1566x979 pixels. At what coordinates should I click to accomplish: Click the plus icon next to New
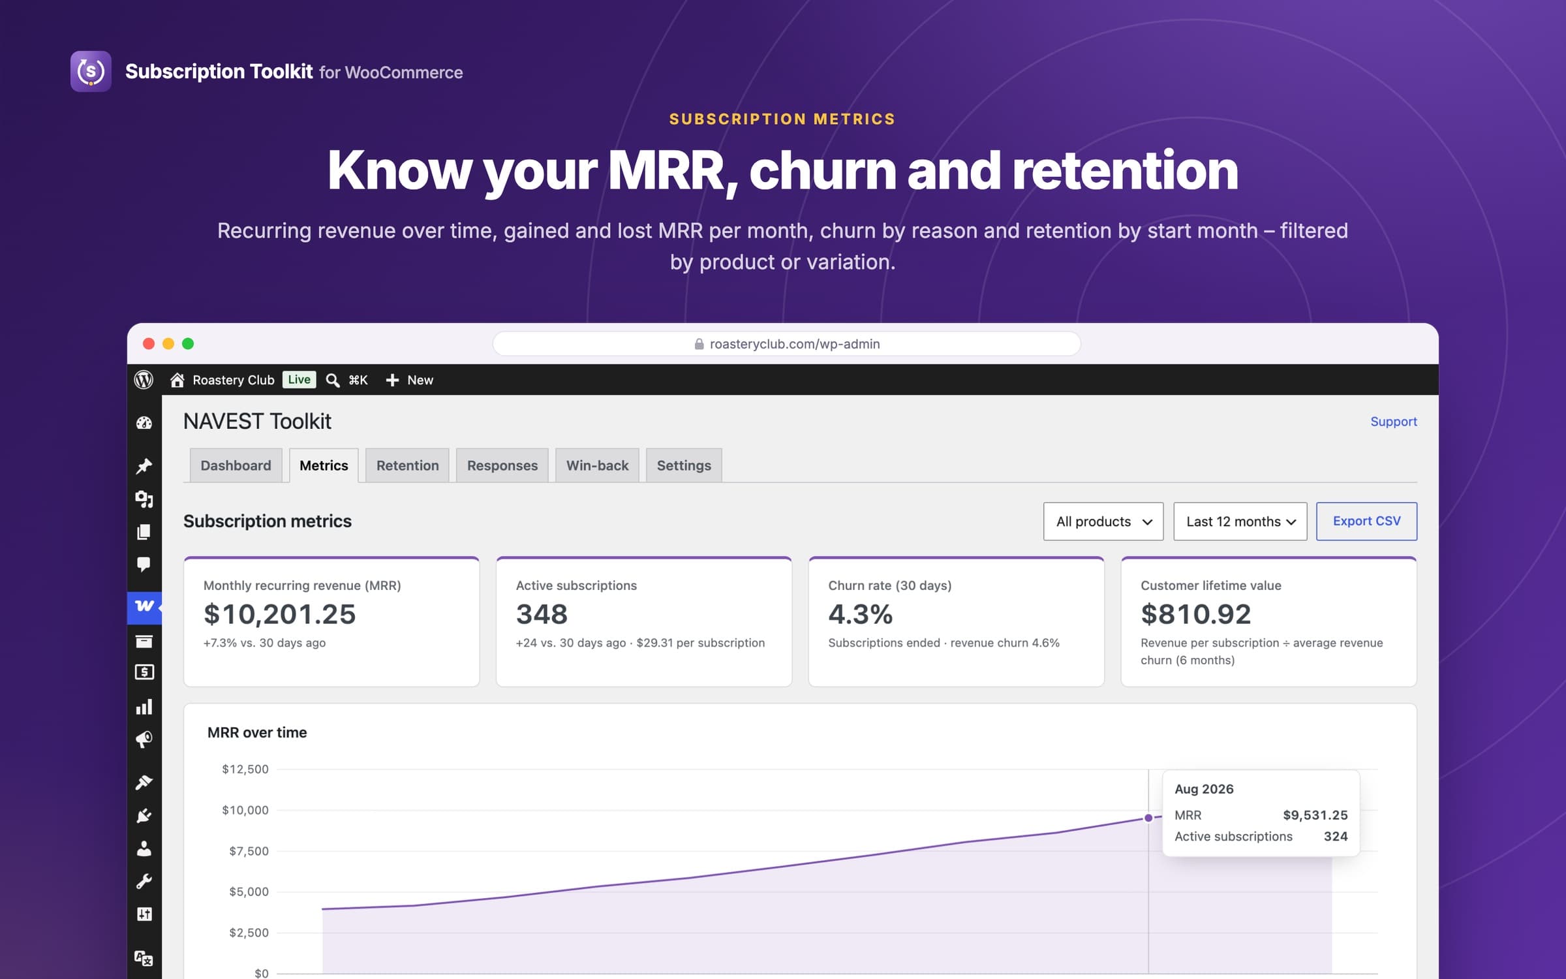pos(392,380)
